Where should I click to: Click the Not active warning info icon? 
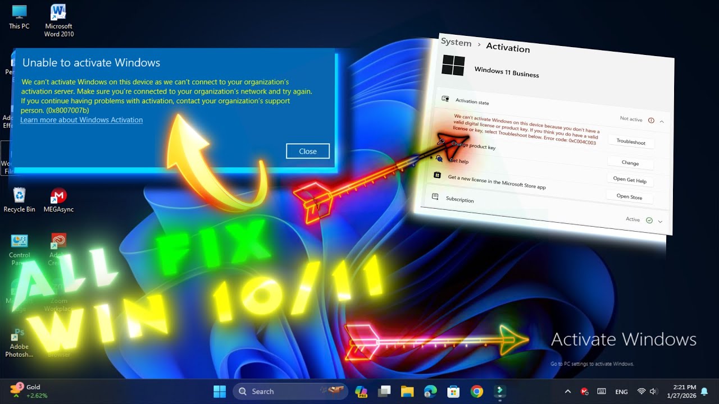pos(652,120)
